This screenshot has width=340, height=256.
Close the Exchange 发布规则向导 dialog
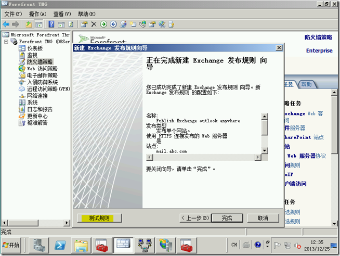[x=279, y=48]
